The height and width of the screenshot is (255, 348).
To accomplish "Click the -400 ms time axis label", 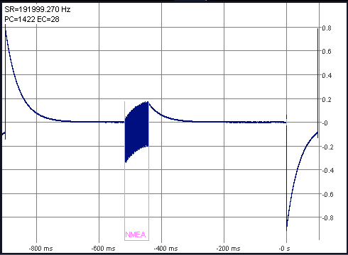I will pos(165,249).
